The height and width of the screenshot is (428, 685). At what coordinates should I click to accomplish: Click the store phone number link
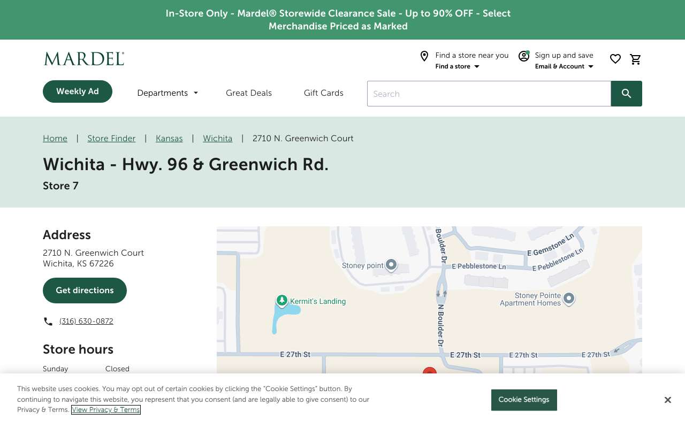86,322
